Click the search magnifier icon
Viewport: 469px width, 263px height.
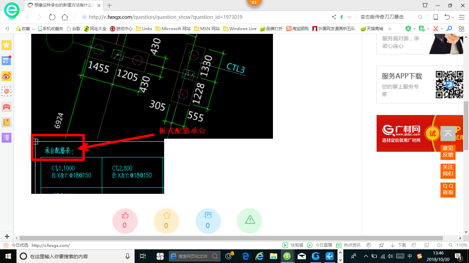coord(420,17)
